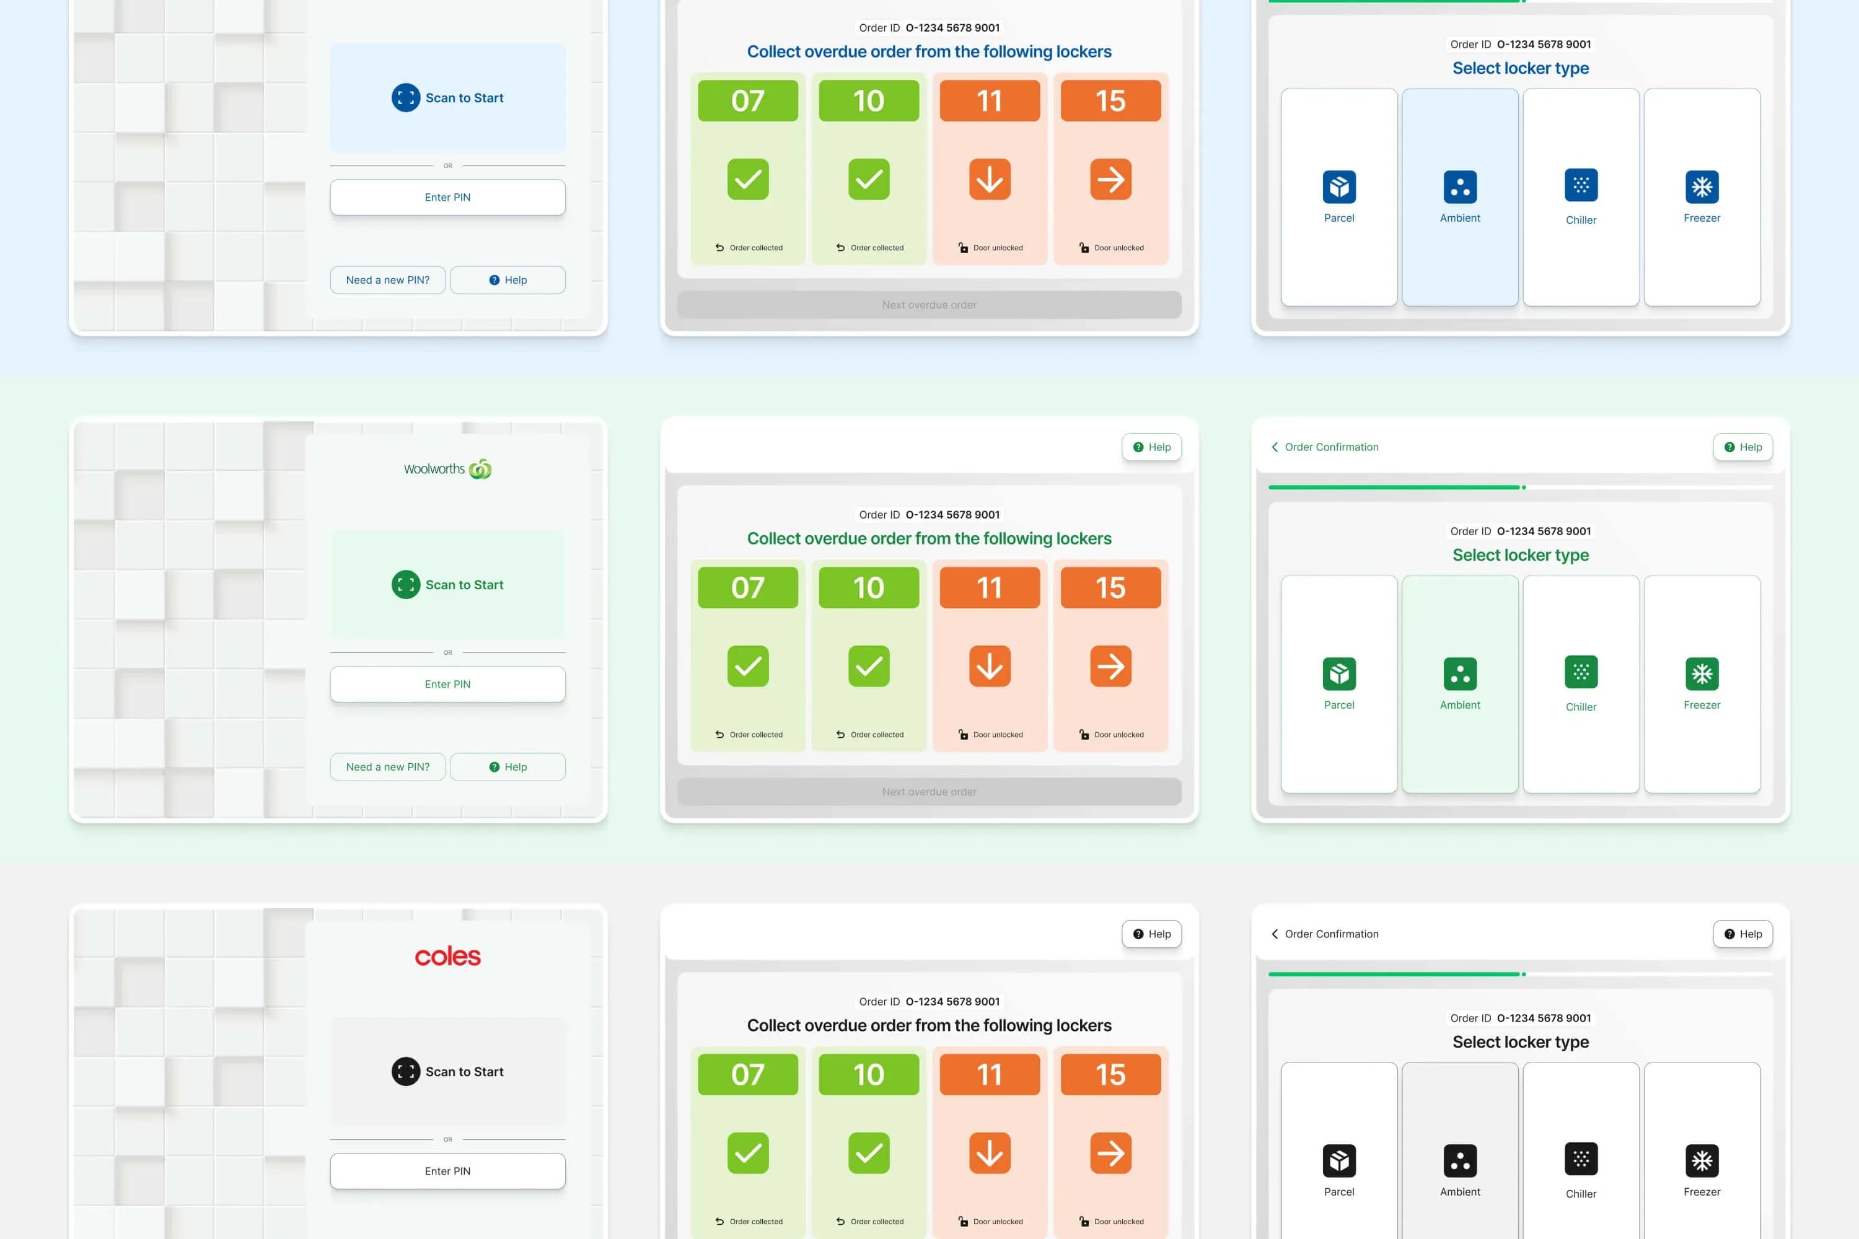Image resolution: width=1859 pixels, height=1239 pixels.
Task: Click locker 07 checkmark on green-heading overdue screen
Action: tap(748, 666)
